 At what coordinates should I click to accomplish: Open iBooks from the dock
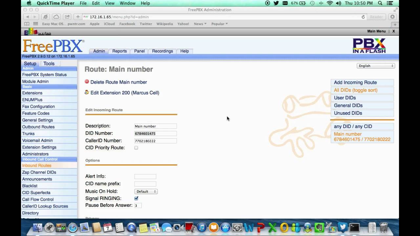[x=214, y=227]
